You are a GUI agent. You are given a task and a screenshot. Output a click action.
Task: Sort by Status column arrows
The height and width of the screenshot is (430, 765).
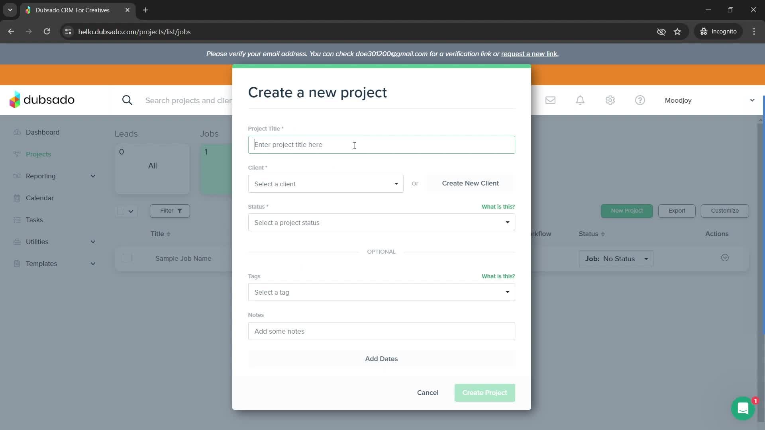pyautogui.click(x=603, y=234)
